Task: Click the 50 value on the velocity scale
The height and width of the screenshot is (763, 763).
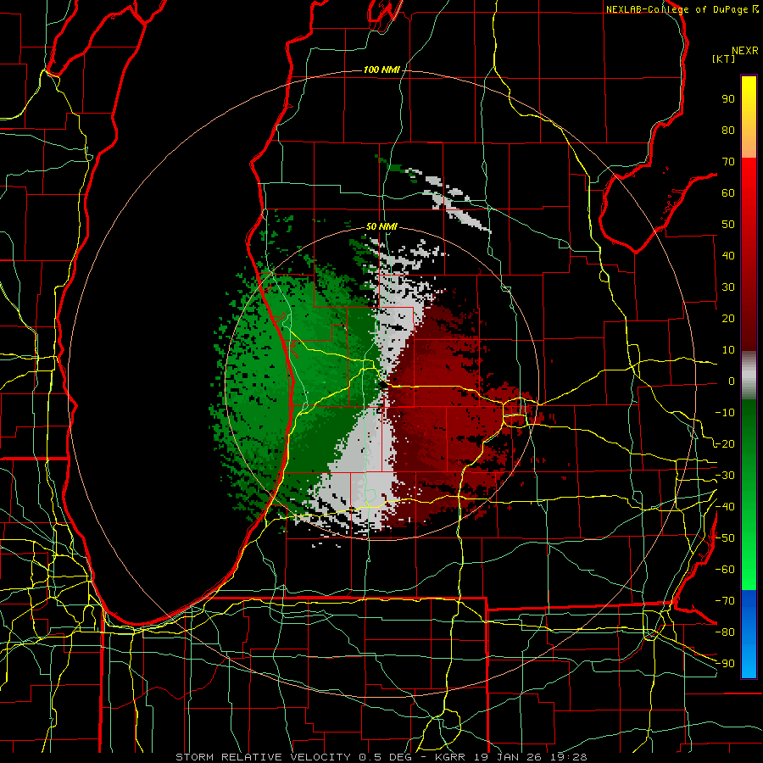Action: (x=728, y=225)
